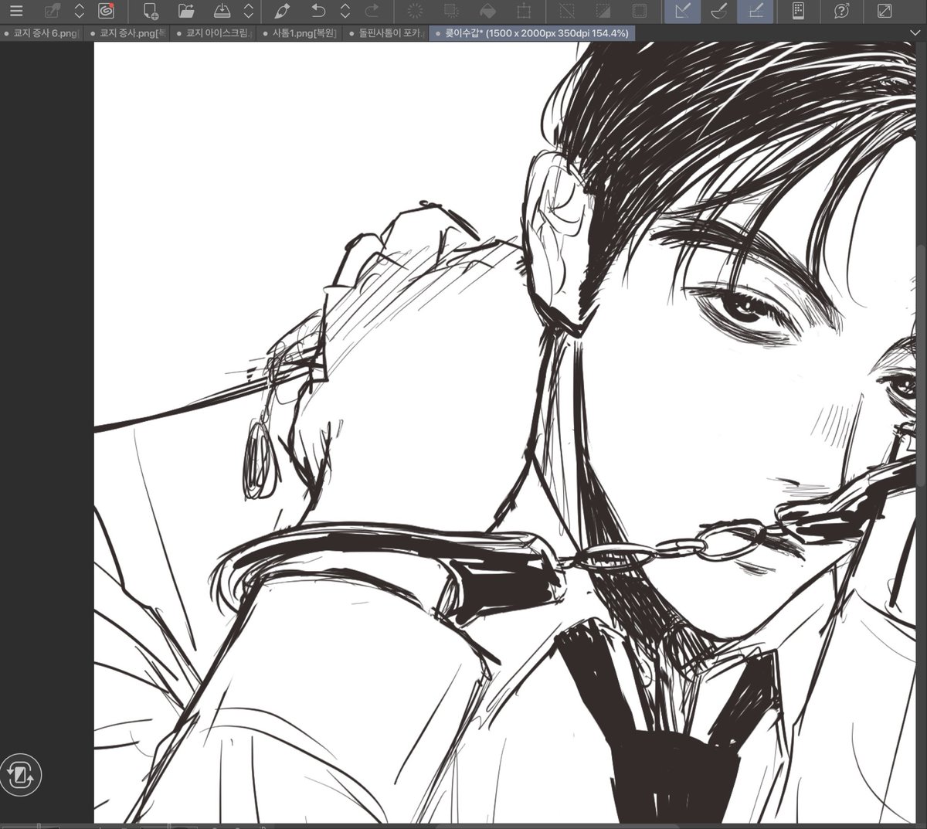Open CLIP STUDIO launcher swirl icon
Screen dimensions: 927x829
click(x=107, y=11)
